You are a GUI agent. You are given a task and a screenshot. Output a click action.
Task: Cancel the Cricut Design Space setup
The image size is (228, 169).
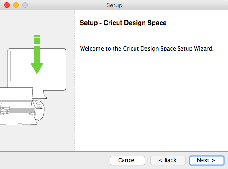pos(127,160)
